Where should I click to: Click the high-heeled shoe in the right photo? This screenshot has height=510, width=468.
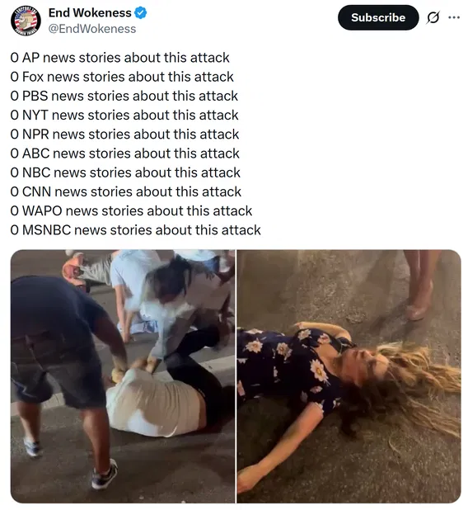419,303
